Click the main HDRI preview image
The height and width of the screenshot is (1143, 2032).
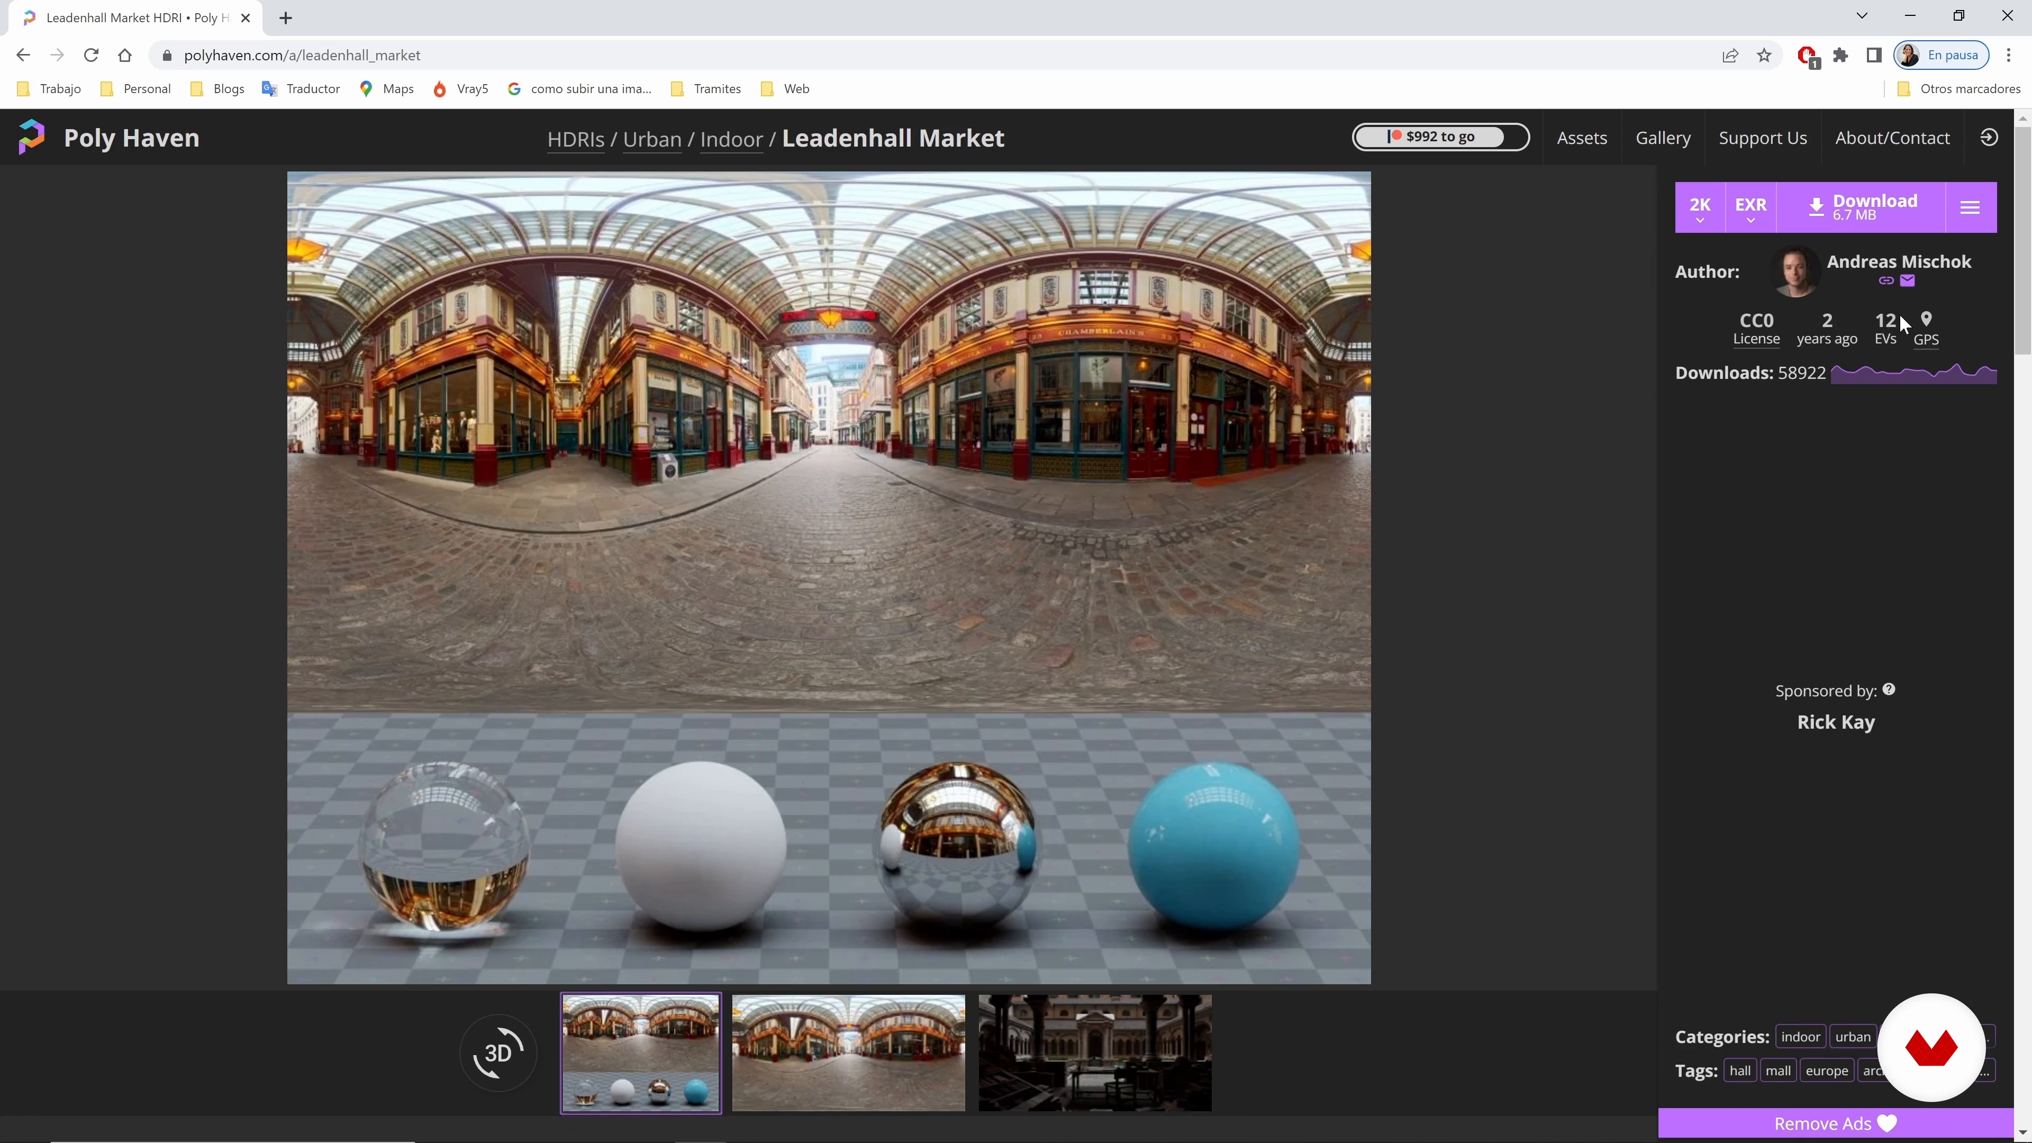pyautogui.click(x=828, y=577)
